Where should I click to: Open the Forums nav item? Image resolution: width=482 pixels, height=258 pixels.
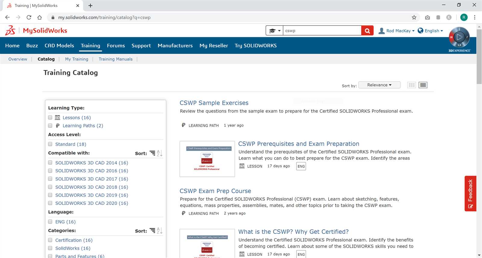(116, 46)
